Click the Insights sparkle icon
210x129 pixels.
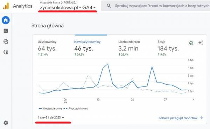201,43
